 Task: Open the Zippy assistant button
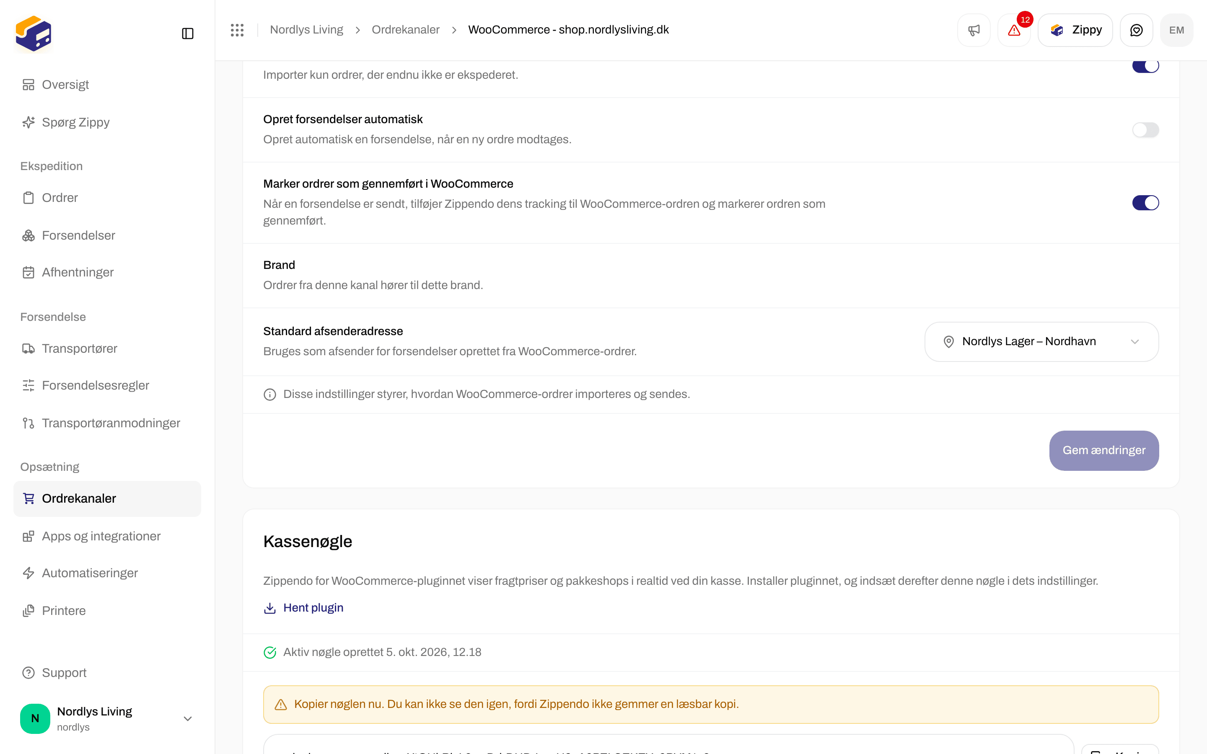point(1075,30)
